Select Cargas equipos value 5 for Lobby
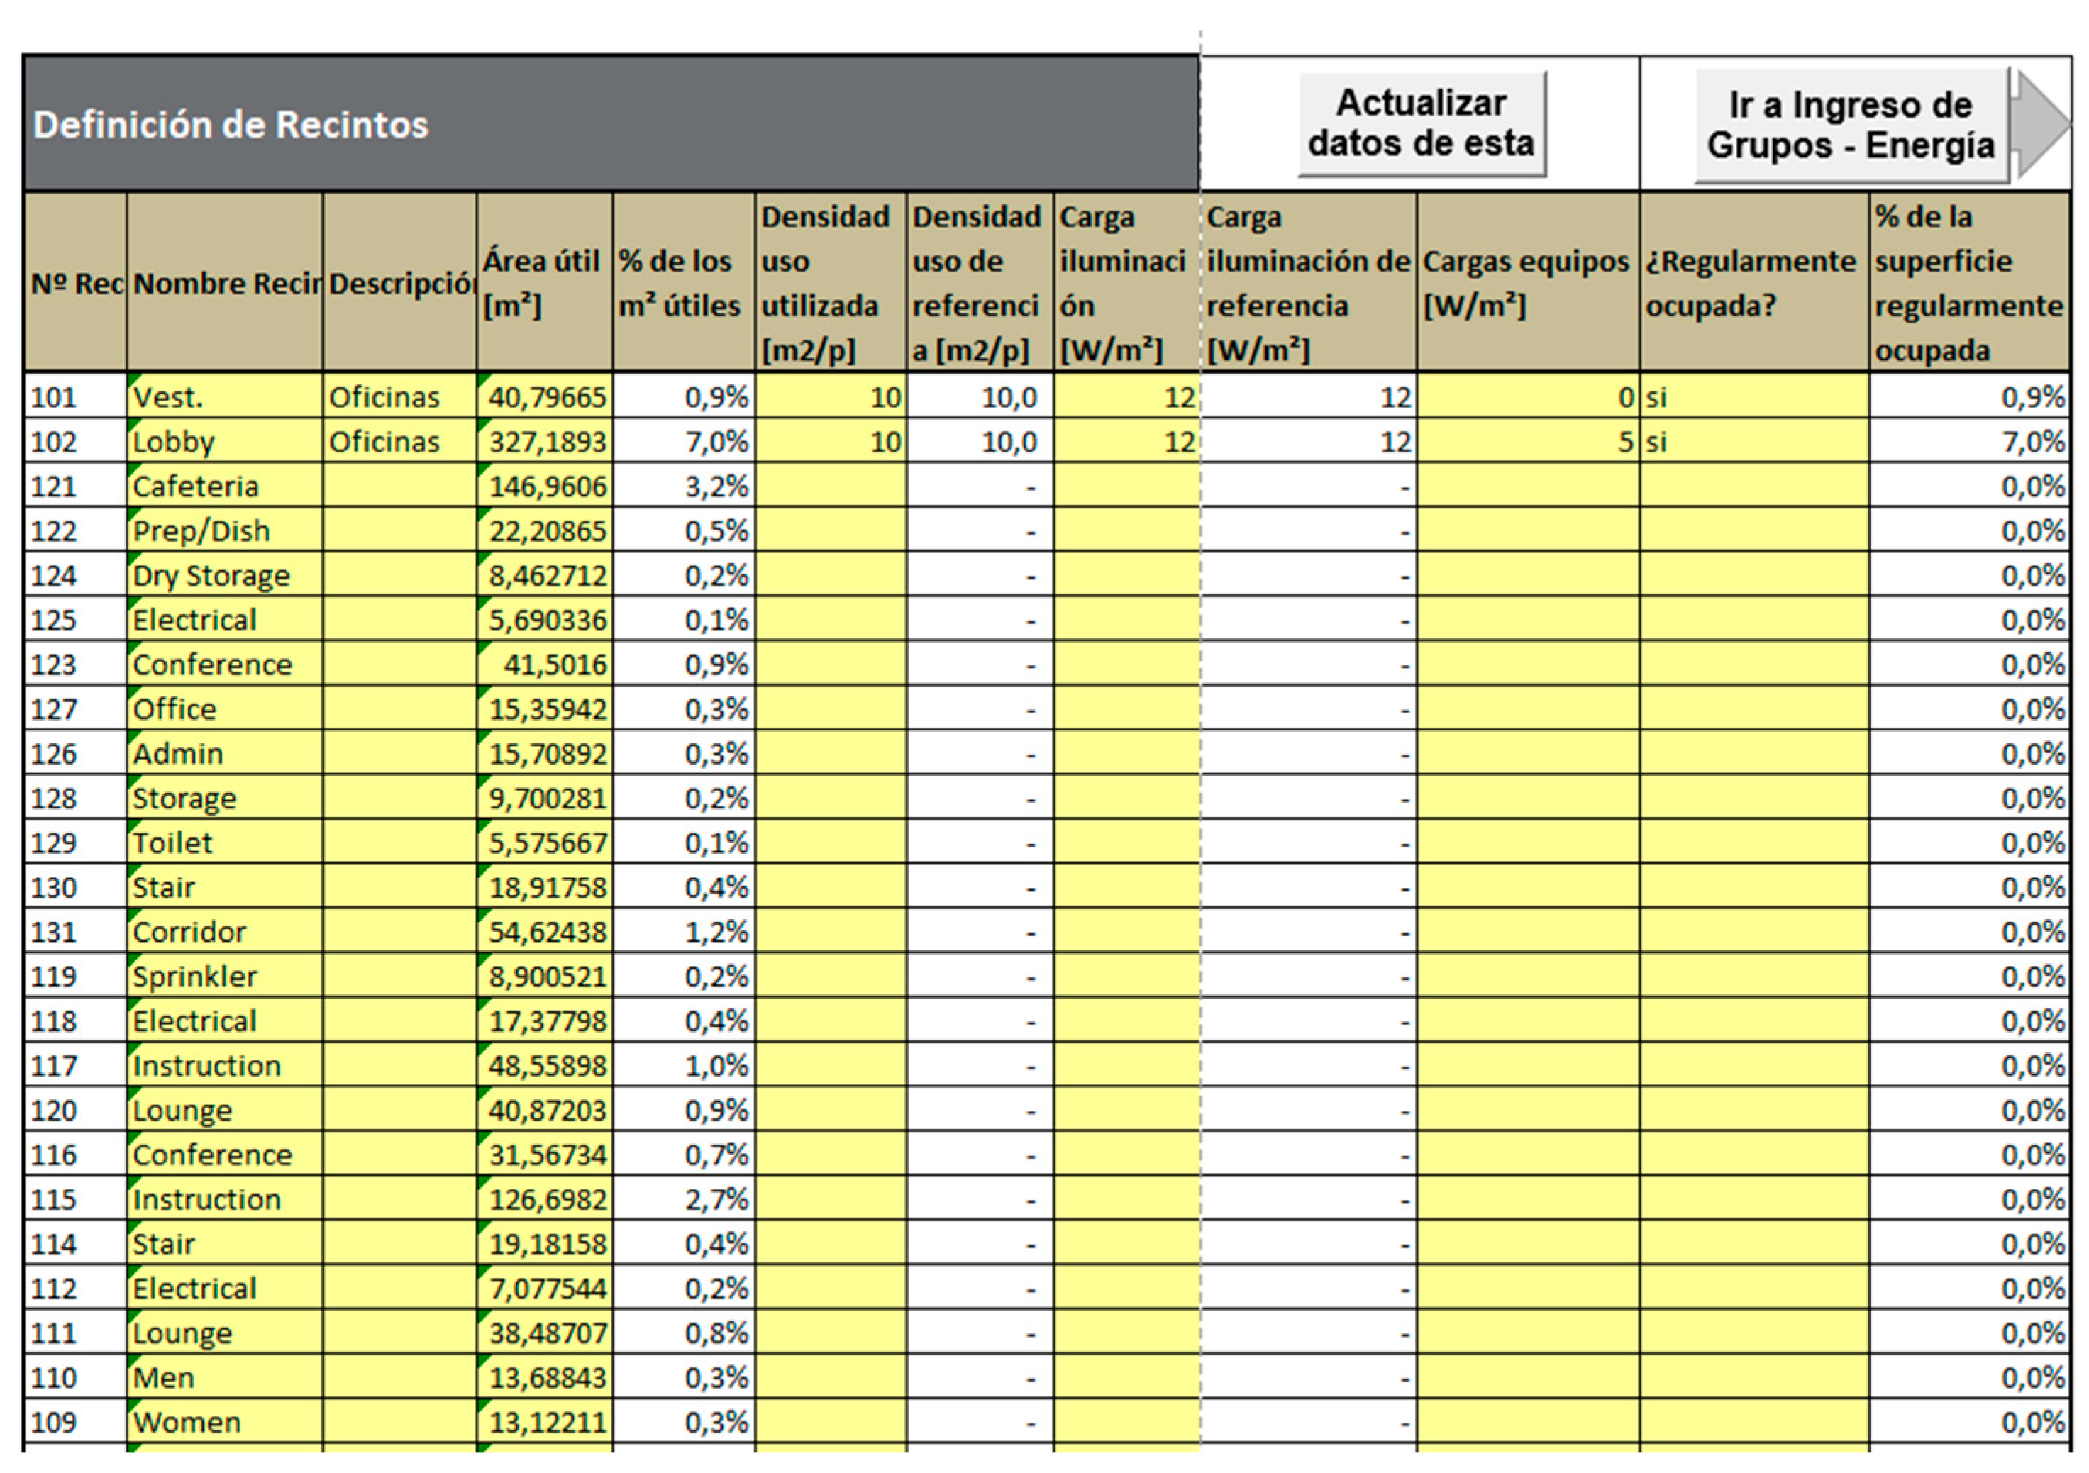This screenshot has height=1473, width=2089. click(1528, 442)
